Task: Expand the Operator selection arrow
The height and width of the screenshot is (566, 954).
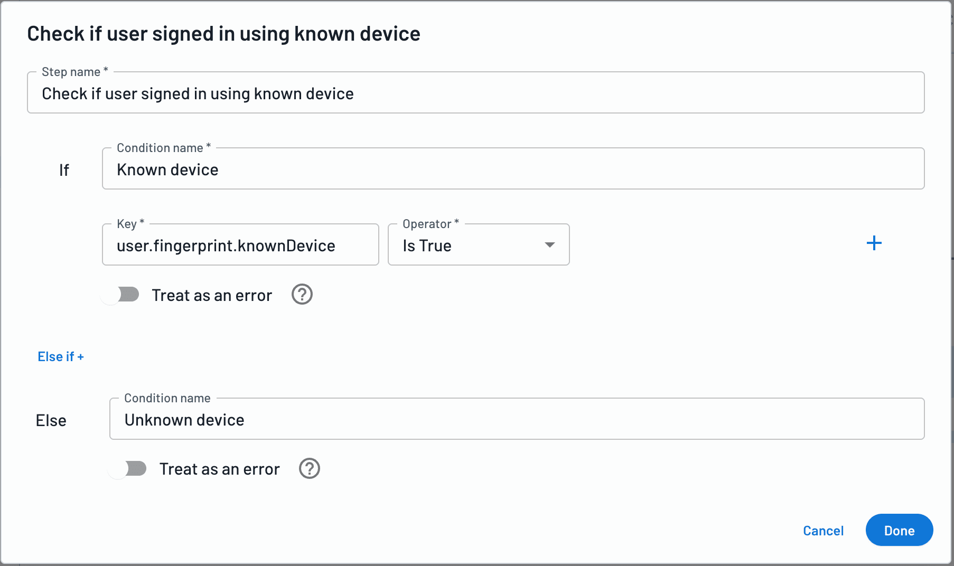Action: pyautogui.click(x=549, y=244)
